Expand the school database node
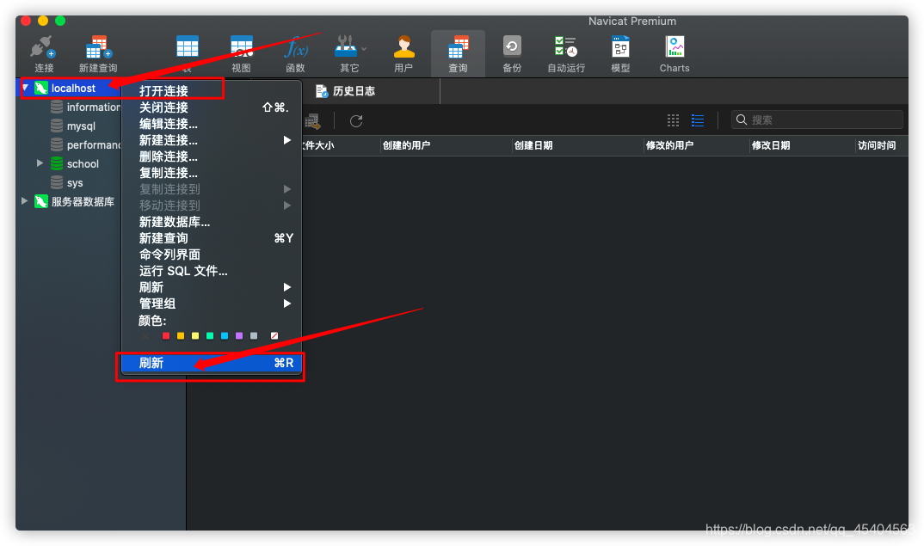Viewport: 924px width, 546px height. coord(40,163)
